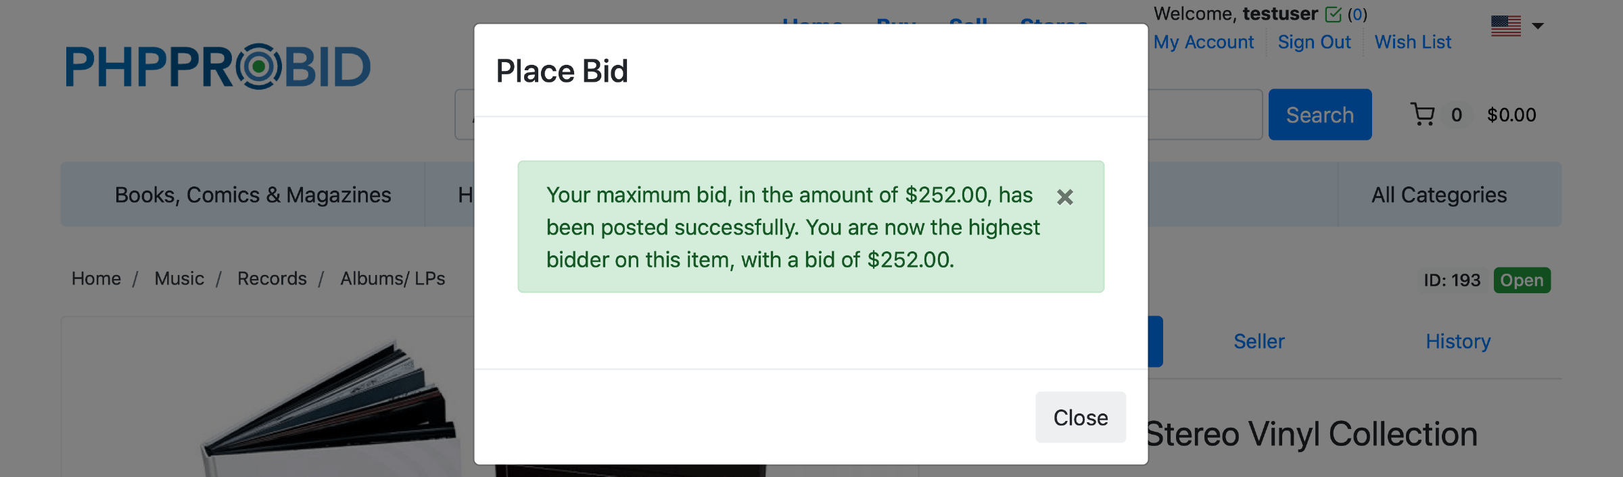This screenshot has height=477, width=1623.
Task: Go to My Account
Action: (x=1203, y=42)
